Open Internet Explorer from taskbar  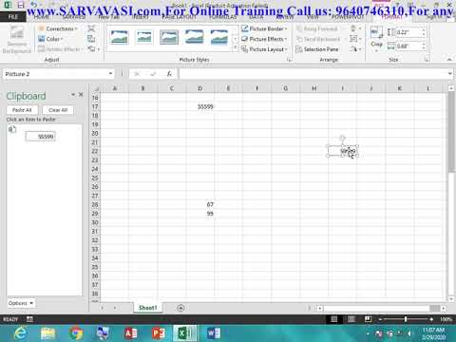point(21,333)
